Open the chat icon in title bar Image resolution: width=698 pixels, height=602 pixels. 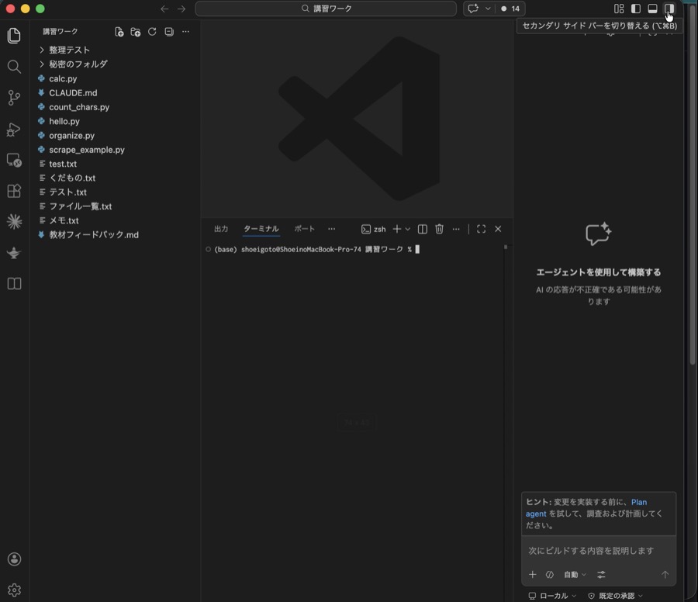[x=473, y=9]
